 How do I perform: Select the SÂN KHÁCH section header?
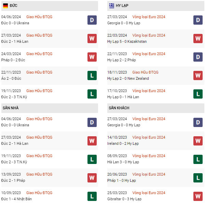(x=119, y=108)
